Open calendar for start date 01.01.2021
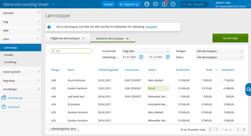The height and width of the screenshot is (136, 251). (141, 57)
